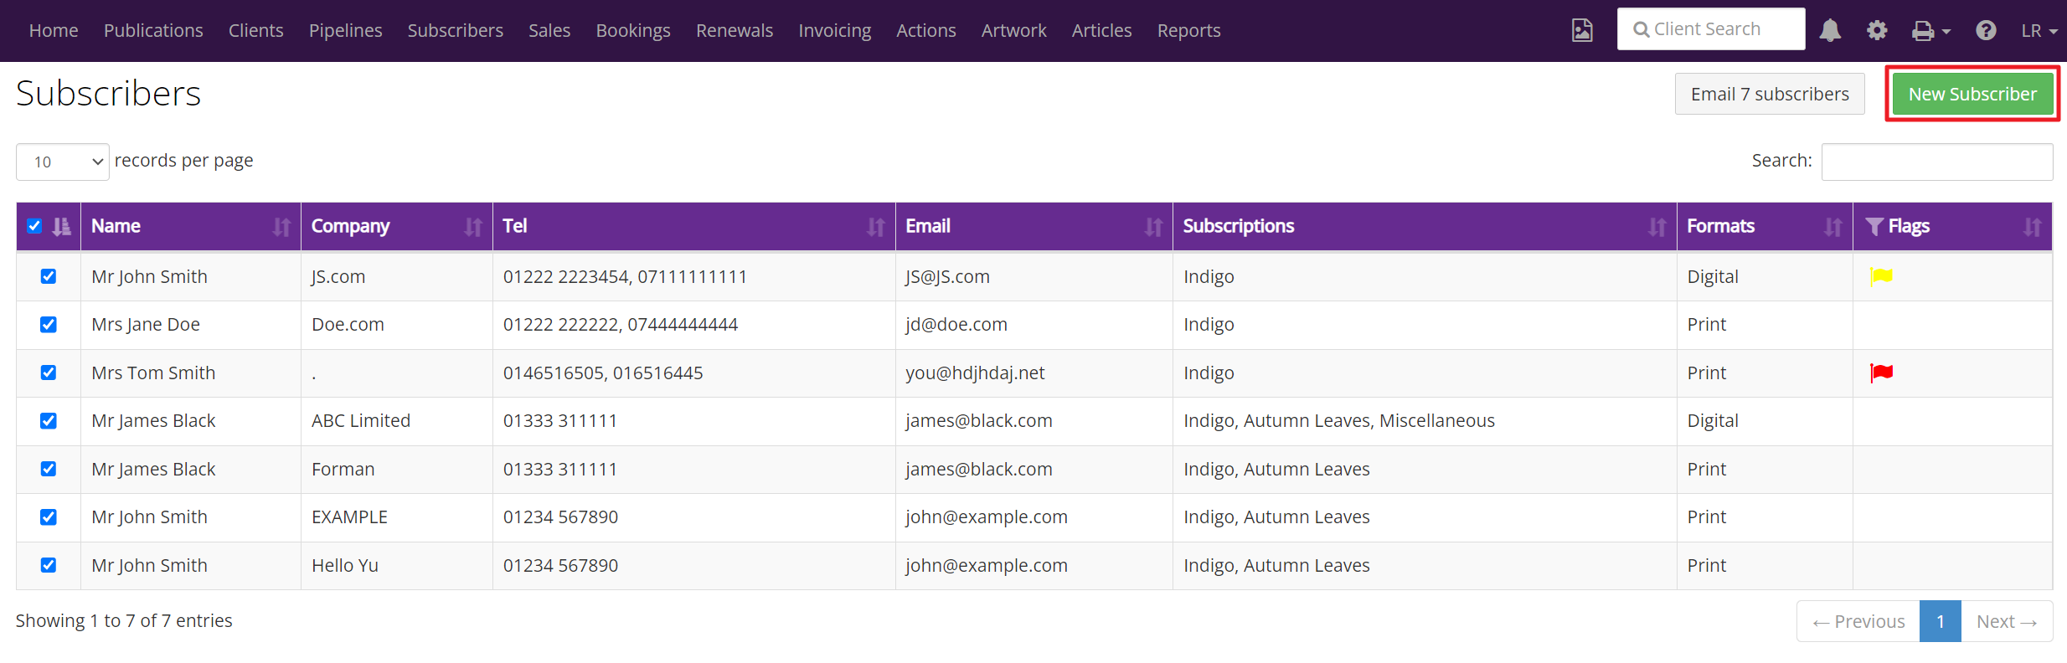Uncheck the ABC Limited row checkbox
Screen dimensions: 2067x663
click(x=49, y=421)
